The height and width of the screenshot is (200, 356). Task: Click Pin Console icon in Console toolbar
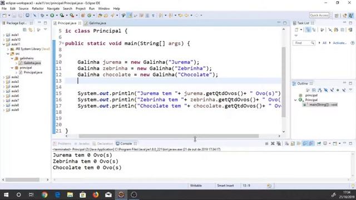point(319,143)
